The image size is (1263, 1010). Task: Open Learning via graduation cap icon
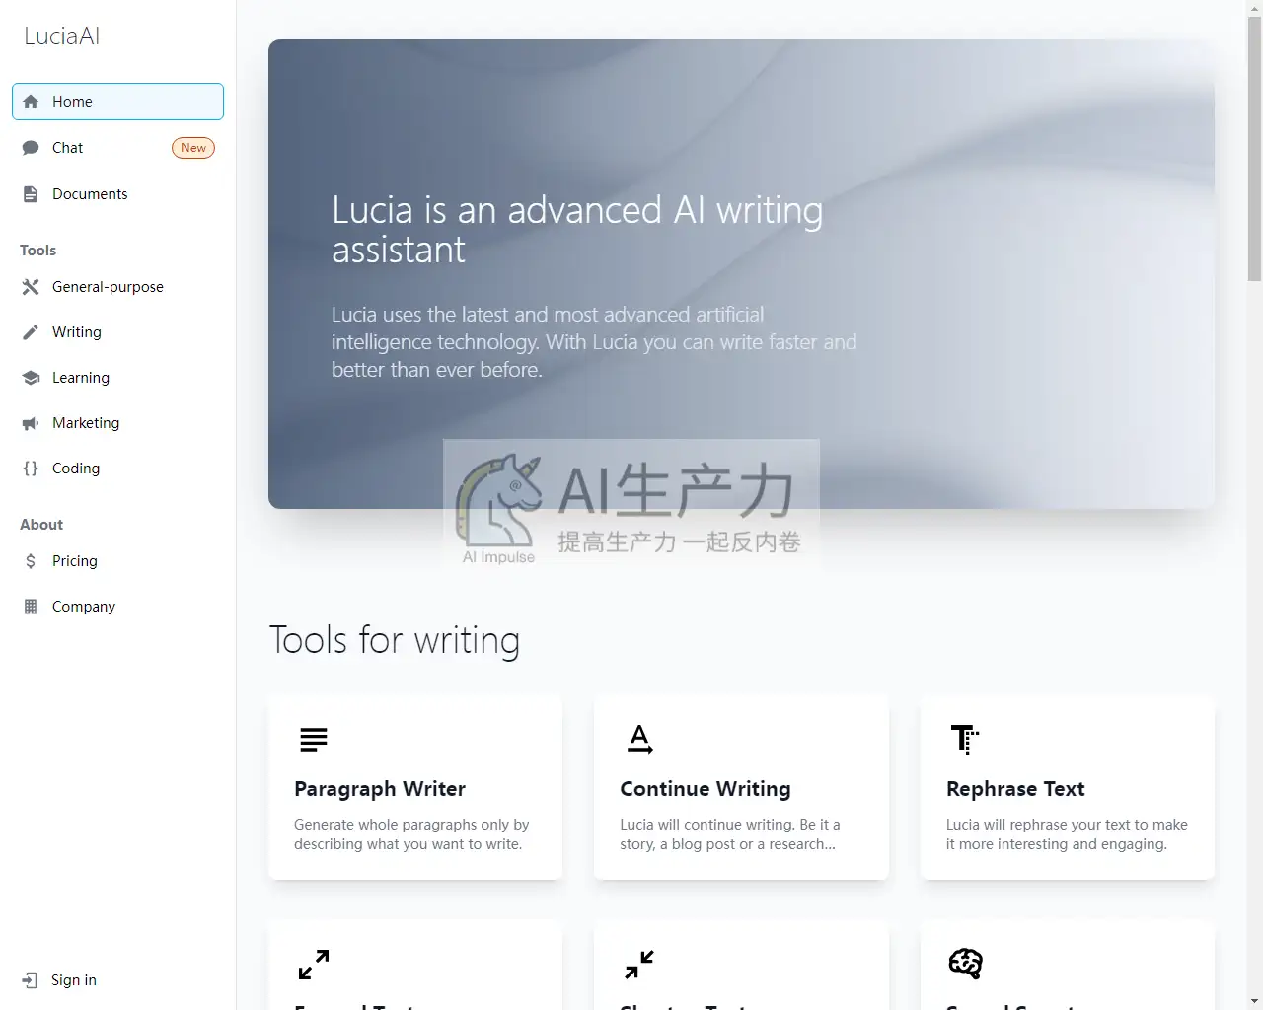tap(31, 378)
